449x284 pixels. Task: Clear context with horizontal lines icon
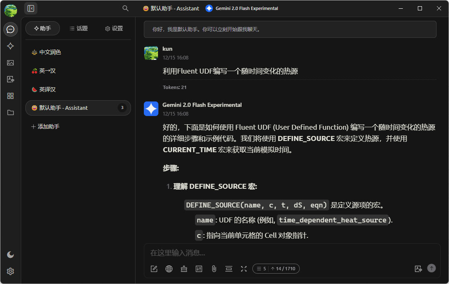pos(229,269)
